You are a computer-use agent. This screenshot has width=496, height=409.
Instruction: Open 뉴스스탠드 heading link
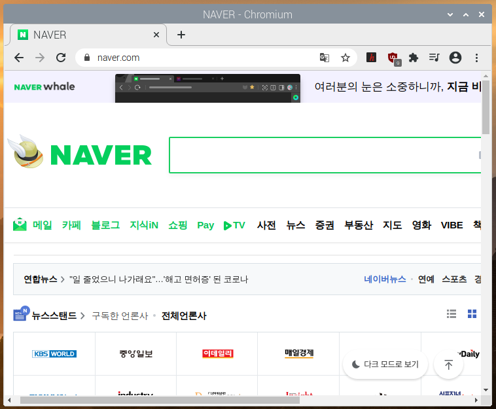tap(54, 315)
